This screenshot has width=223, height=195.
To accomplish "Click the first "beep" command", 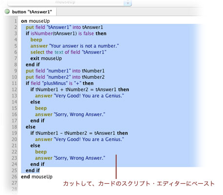I will coord(36,40).
